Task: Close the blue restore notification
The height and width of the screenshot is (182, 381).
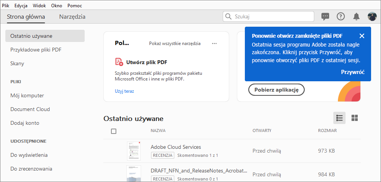Action: pyautogui.click(x=362, y=36)
